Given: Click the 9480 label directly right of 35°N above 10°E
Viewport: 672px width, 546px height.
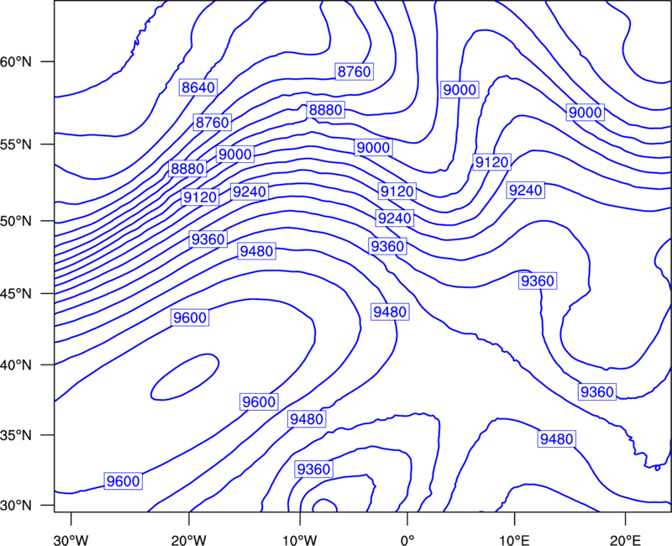Looking at the screenshot, I should (556, 438).
